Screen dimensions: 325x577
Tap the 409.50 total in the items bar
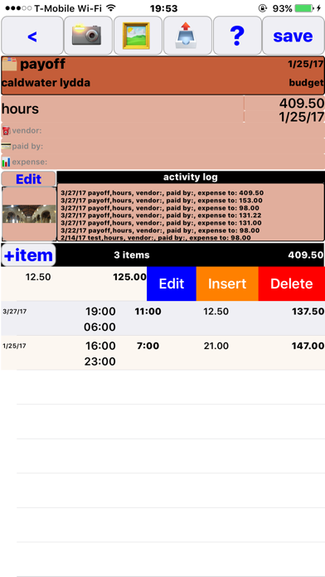point(306,255)
